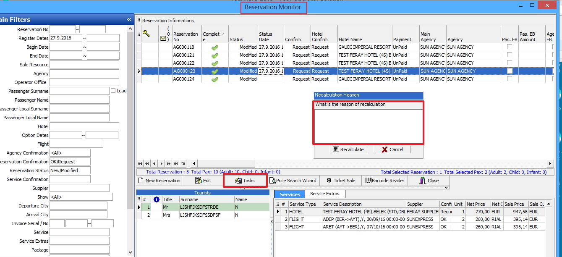Click the key icon column header
The width and height of the screenshot is (562, 257).
(146, 34)
